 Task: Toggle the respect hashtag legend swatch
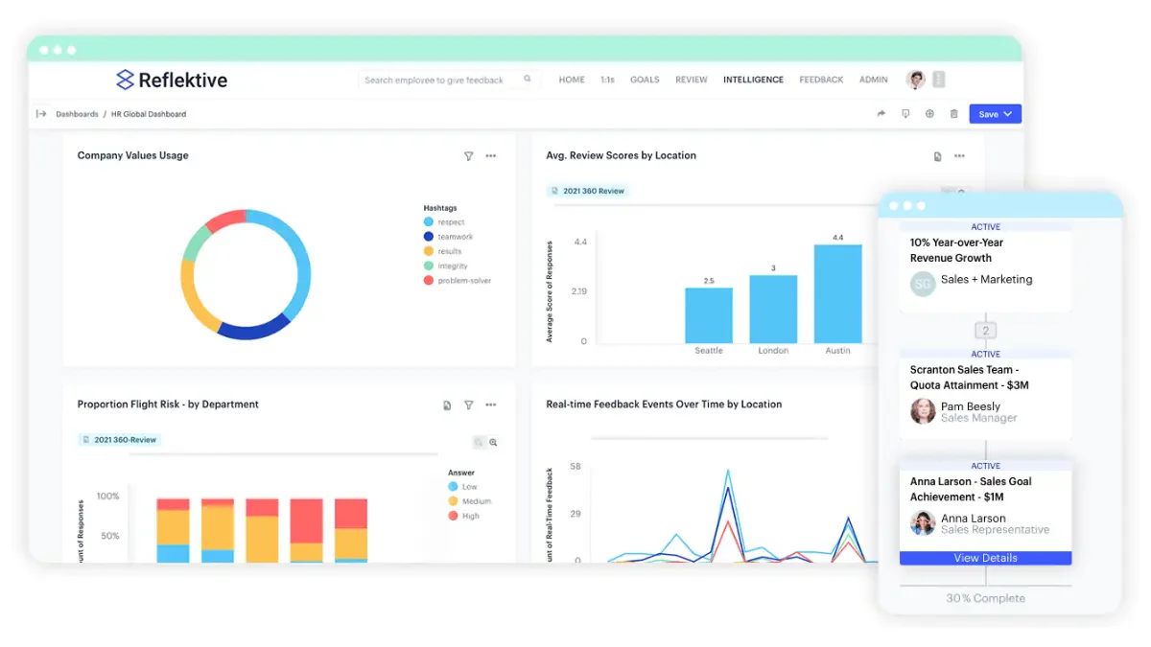pos(428,222)
